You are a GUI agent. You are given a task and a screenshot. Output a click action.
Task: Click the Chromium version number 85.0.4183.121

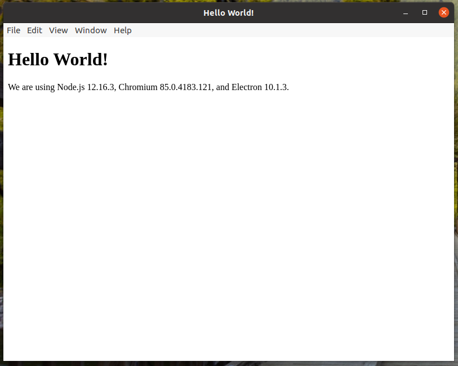pos(186,87)
